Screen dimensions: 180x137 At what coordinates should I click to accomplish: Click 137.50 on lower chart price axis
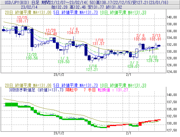[172, 102]
